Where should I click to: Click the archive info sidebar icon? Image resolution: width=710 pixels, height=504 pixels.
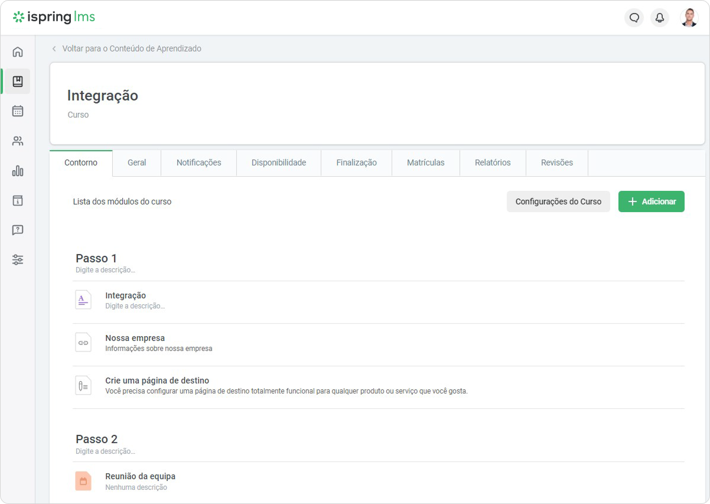coord(18,200)
